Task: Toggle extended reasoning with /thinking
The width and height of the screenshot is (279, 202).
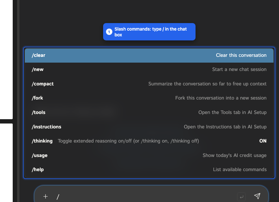Action: [149, 141]
